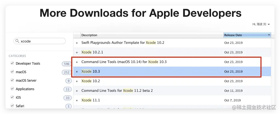Image resolution: width=280 pixels, height=114 pixels.
Task: Select the Xcode 10.2.1 entry text
Action: point(92,52)
